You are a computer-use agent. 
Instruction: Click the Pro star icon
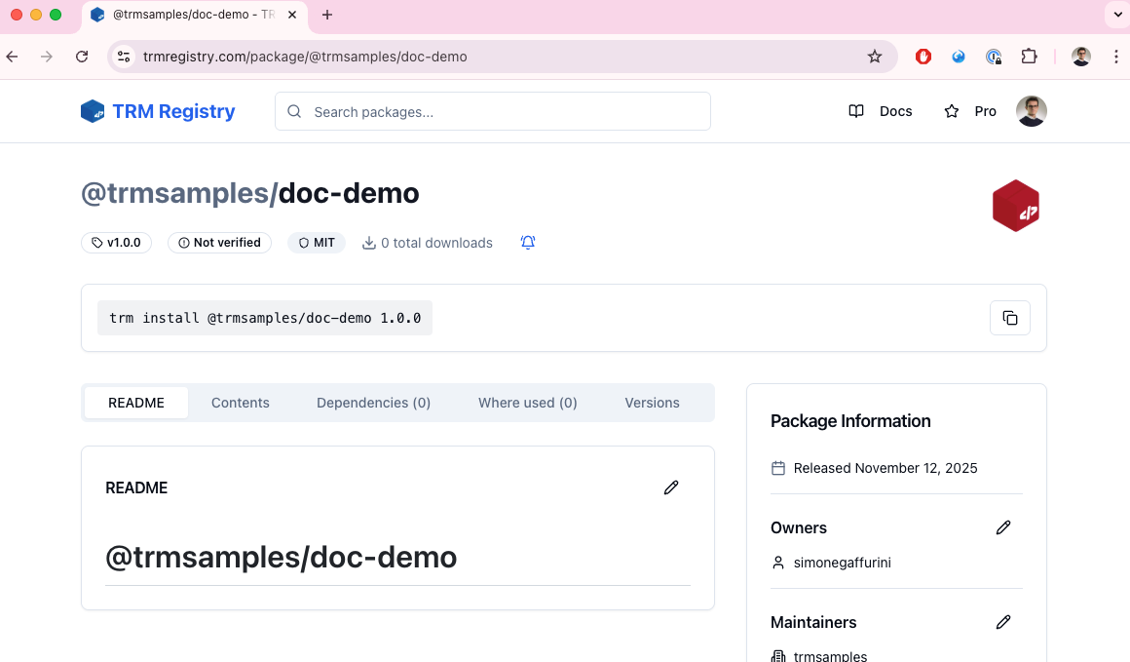coord(952,111)
